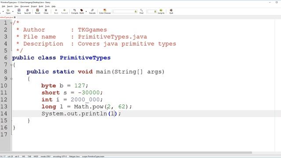The width and height of the screenshot is (281, 158).
Task: Click the horizontal scrollbar below the editor
Action: coord(126,153)
